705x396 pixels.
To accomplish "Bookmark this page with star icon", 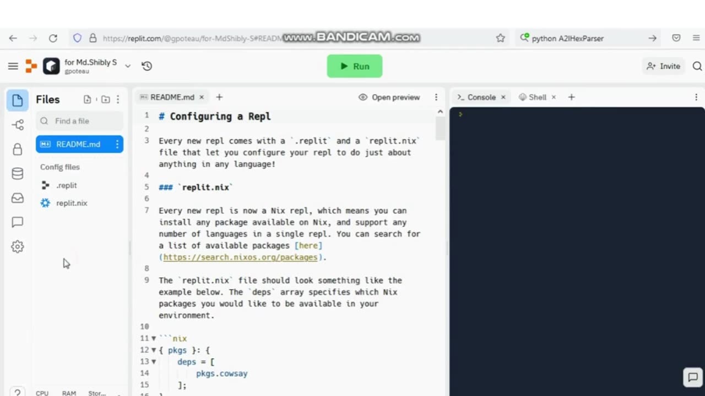I will tap(500, 38).
